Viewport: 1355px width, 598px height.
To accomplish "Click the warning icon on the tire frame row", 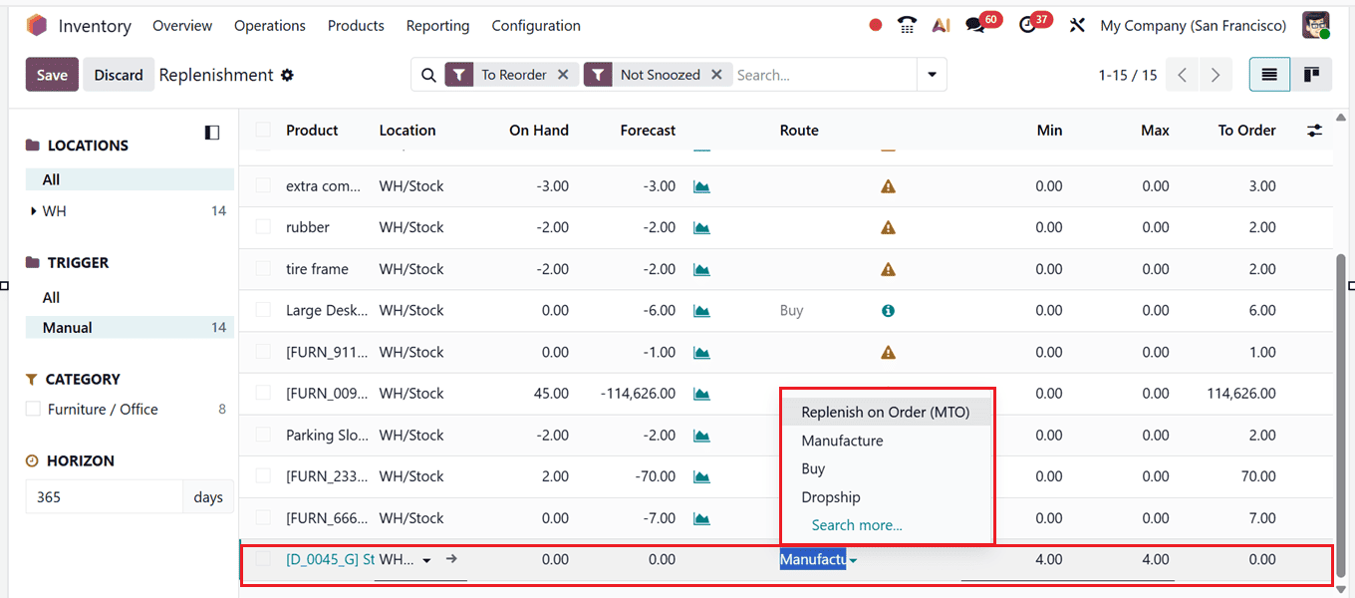I will pos(887,268).
